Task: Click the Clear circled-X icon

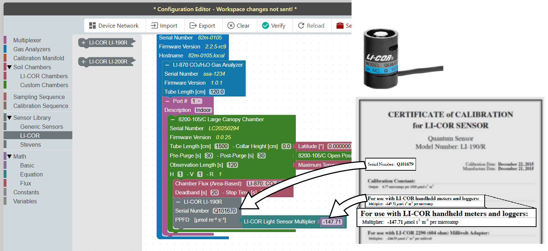Action: coord(231,25)
